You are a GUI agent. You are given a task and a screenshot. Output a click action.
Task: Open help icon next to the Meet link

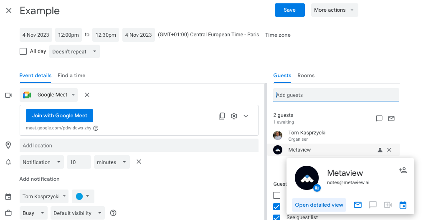(96, 128)
